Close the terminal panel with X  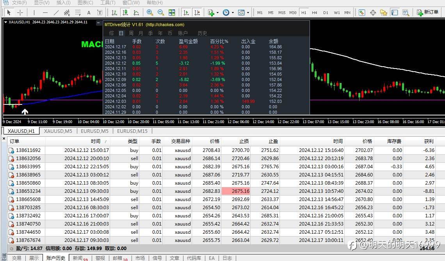click(x=4, y=138)
